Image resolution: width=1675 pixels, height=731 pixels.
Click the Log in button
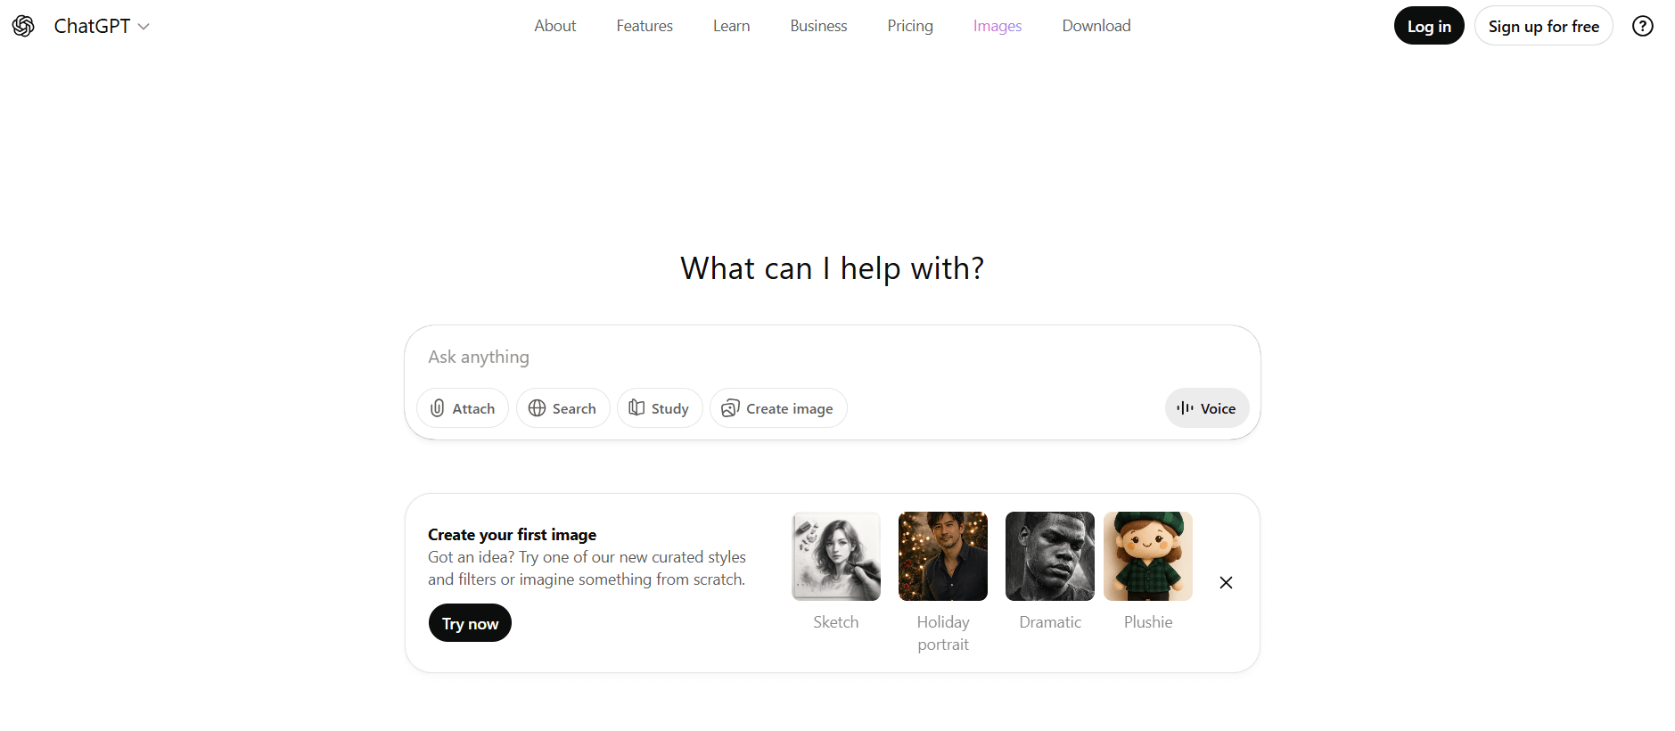tap(1428, 26)
